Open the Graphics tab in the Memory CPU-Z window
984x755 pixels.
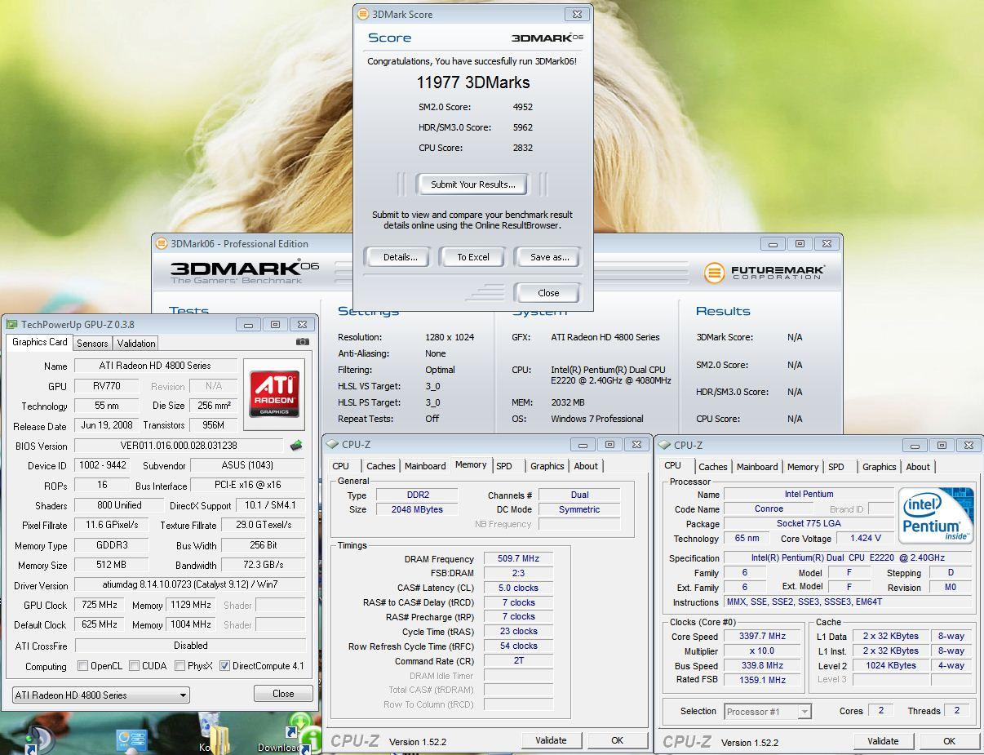pos(547,466)
